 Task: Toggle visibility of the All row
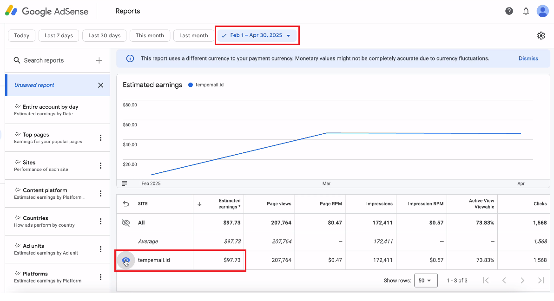(x=126, y=223)
